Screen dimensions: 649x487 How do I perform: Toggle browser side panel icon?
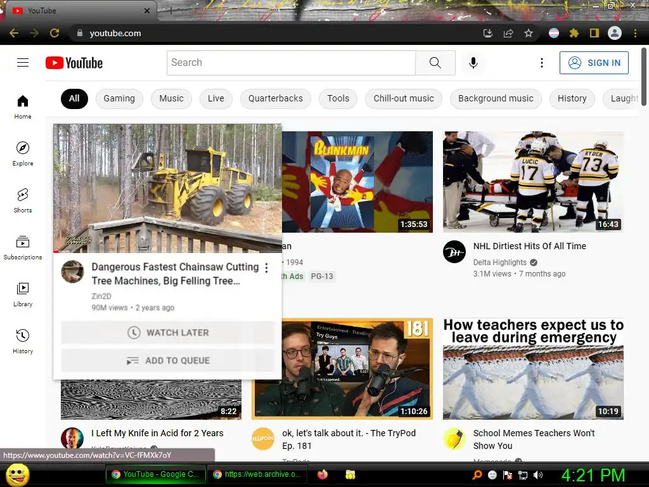point(594,33)
